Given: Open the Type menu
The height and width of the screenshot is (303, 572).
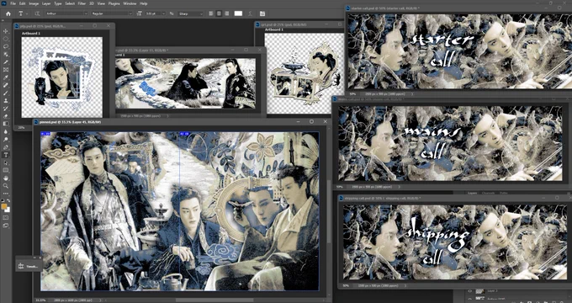Looking at the screenshot, I should (58, 3).
